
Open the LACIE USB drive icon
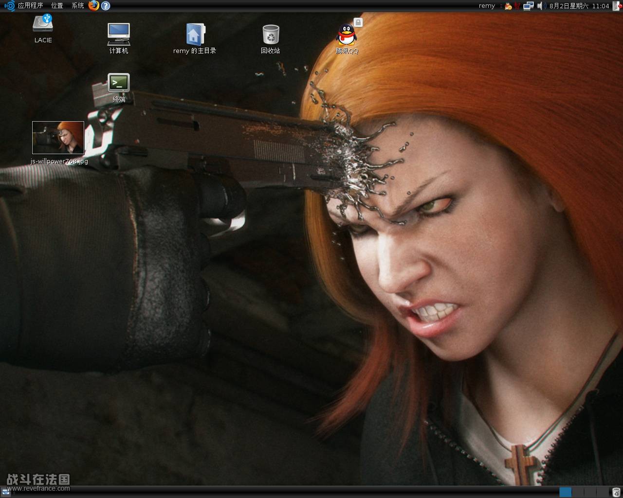[43, 23]
